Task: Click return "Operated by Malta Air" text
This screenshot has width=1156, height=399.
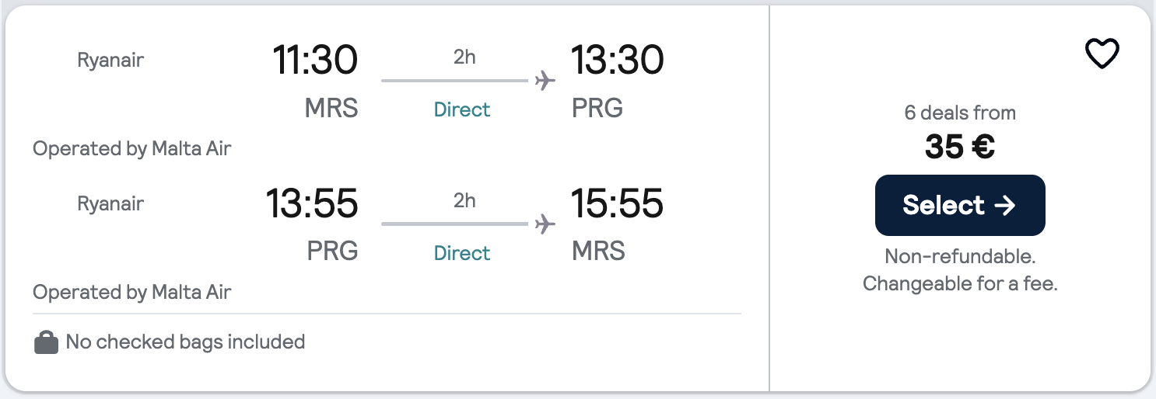Action: point(131,292)
